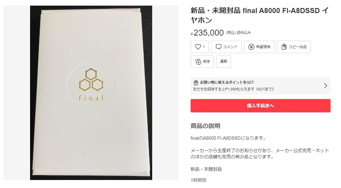Open the お買い物に使えるポイントをGET banner text
The width and height of the screenshot is (341, 188).
coord(227,82)
